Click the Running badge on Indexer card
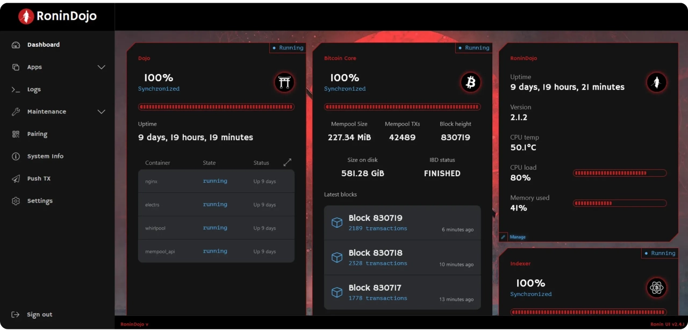Screen dimensions: 688x332 click(660, 253)
